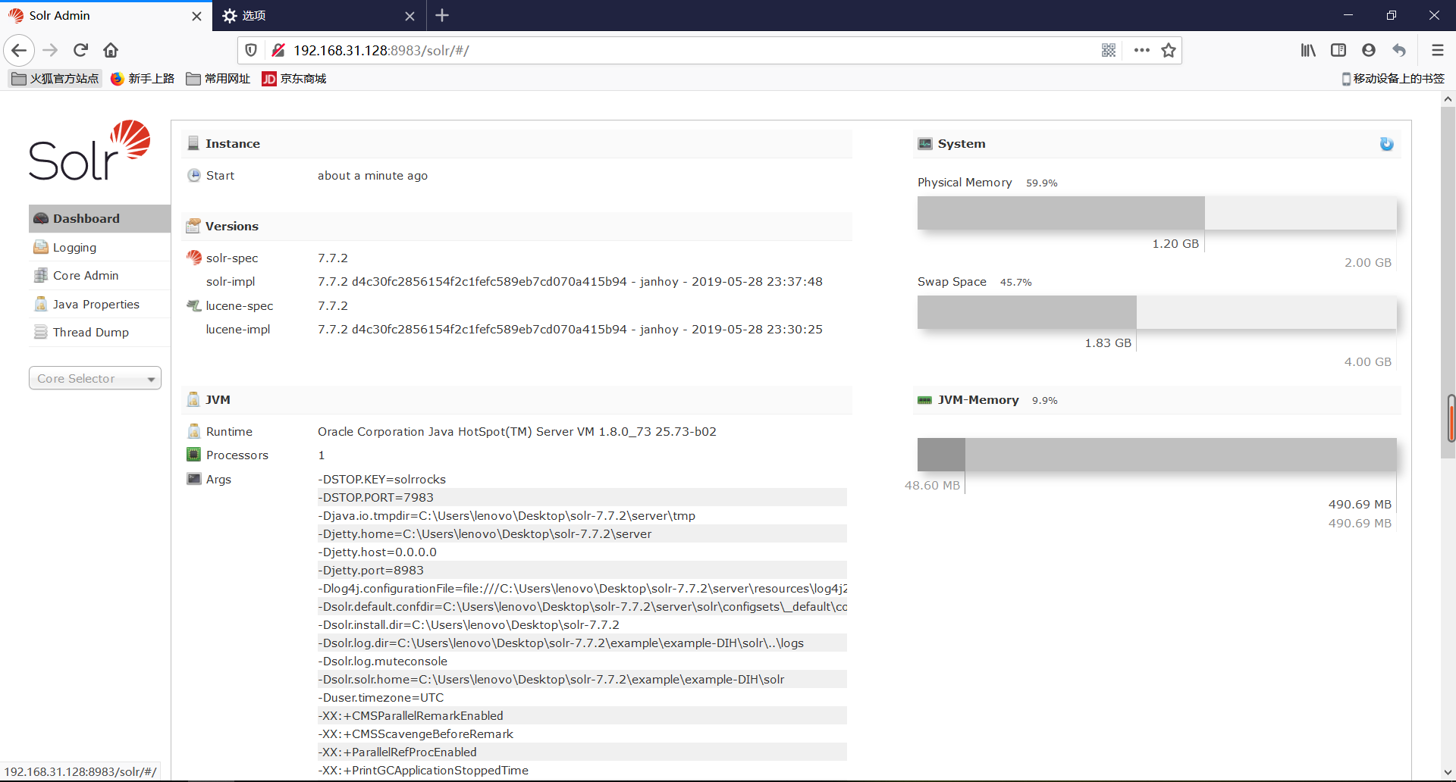Show tracking protection shield info

point(251,50)
